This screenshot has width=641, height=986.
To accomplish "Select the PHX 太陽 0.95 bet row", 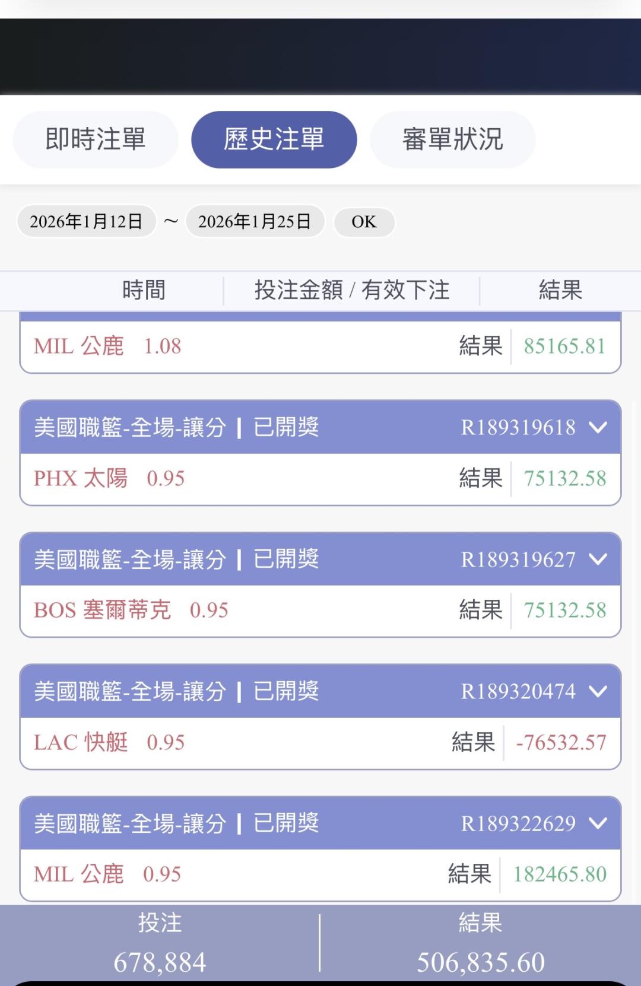I will tap(109, 478).
